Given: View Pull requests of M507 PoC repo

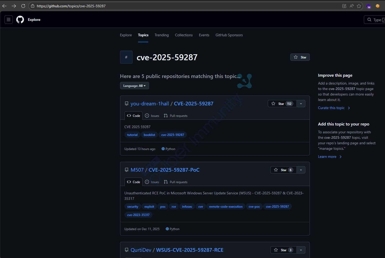Looking at the screenshot, I should (176, 182).
